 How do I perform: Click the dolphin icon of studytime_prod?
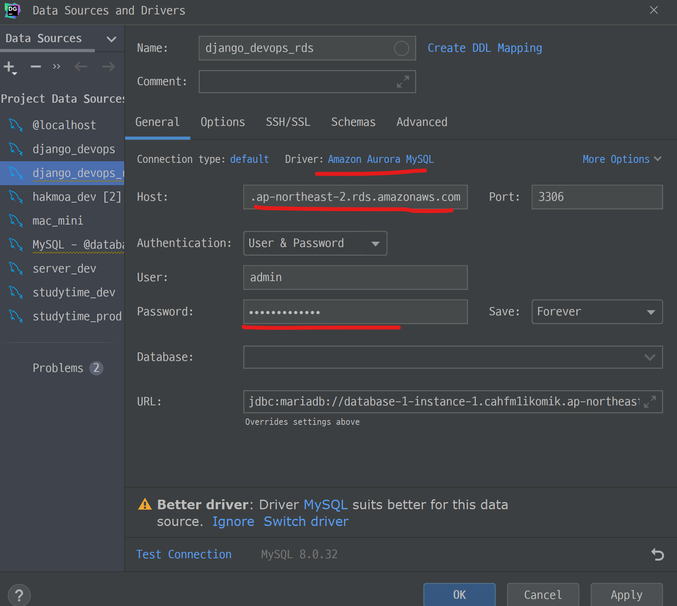pyautogui.click(x=16, y=317)
